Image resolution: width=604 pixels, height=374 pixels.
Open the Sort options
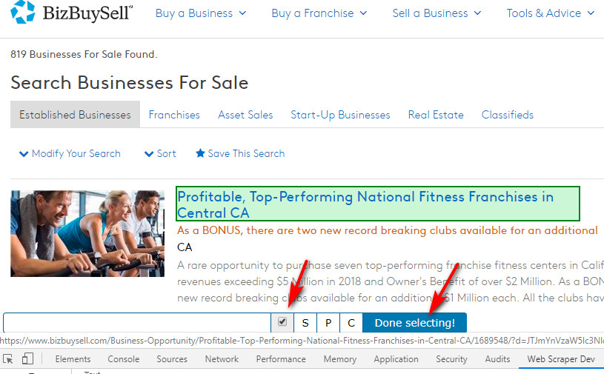[160, 153]
